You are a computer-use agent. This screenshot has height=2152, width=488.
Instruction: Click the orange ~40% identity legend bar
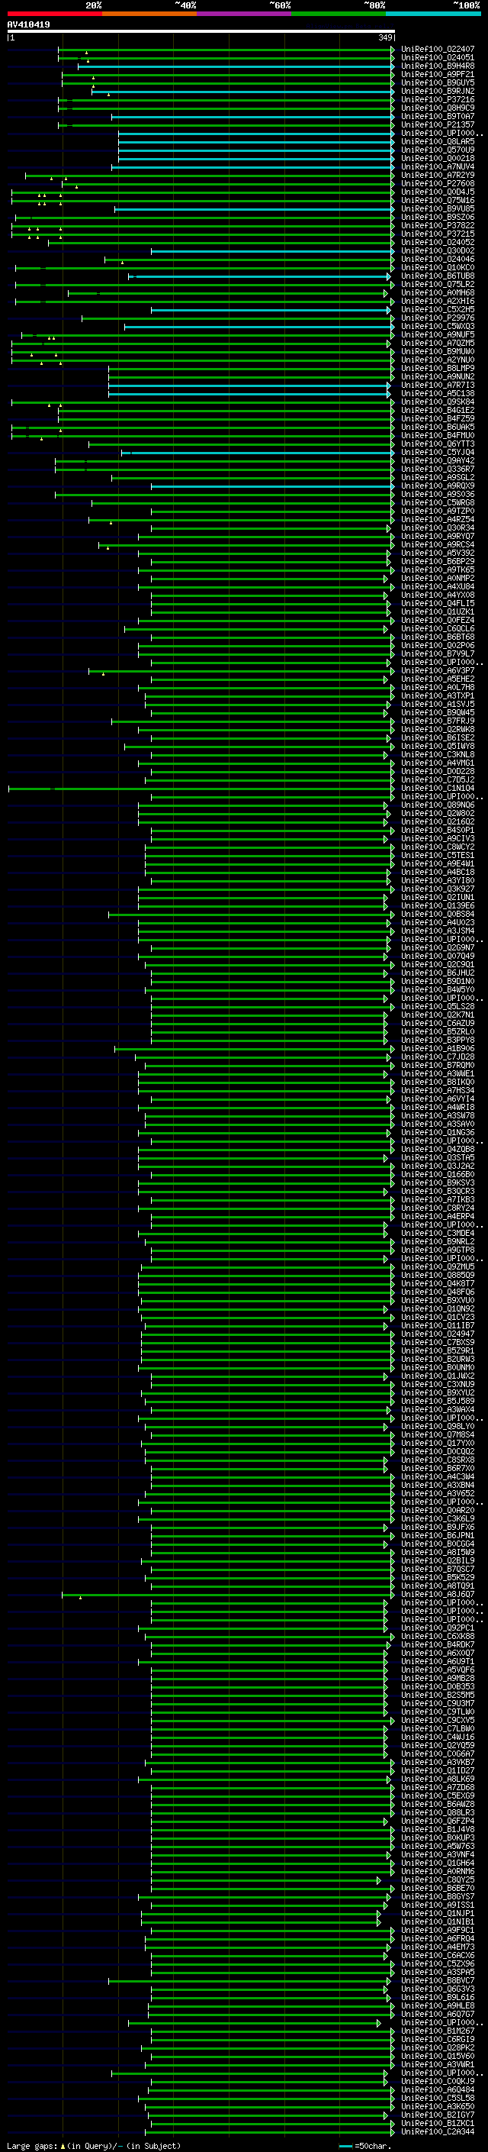pyautogui.click(x=149, y=14)
